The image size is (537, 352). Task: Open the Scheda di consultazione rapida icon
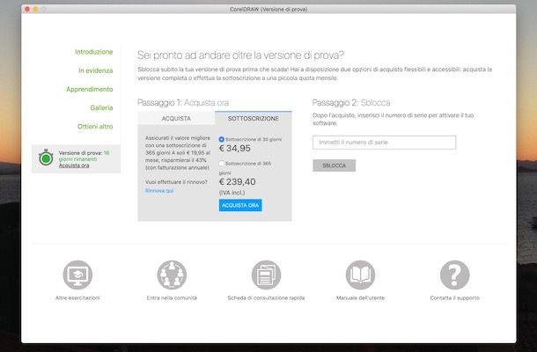[266, 275]
